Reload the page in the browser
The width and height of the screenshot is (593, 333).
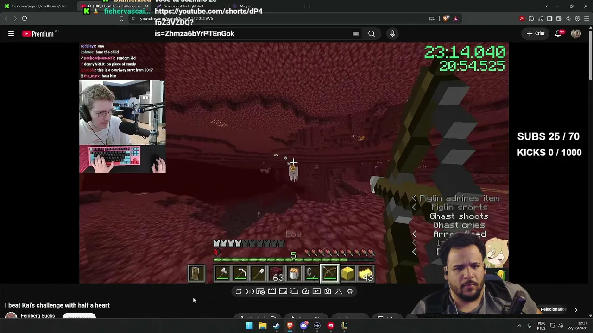(25, 18)
